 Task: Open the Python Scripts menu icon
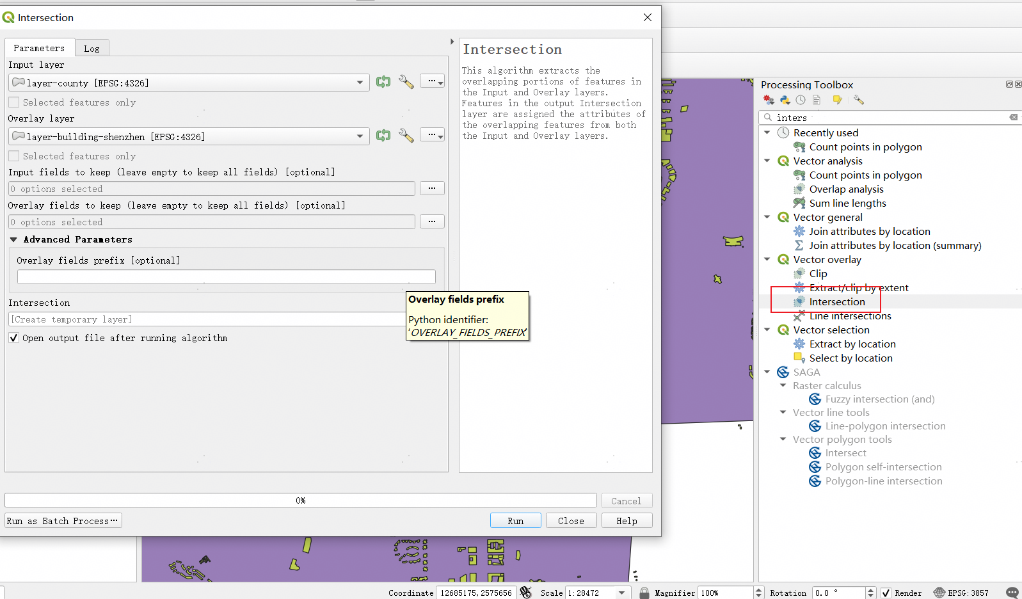[x=785, y=100]
